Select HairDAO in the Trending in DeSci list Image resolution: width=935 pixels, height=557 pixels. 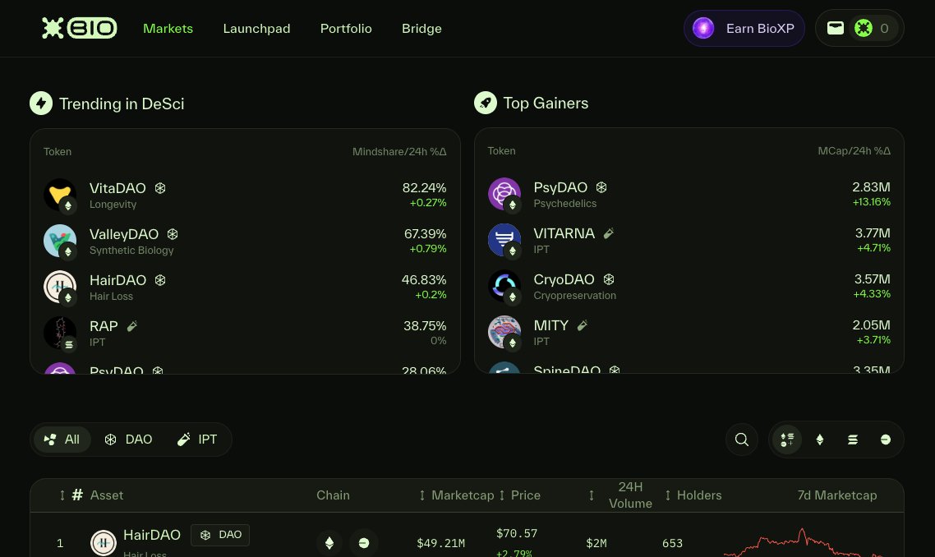point(245,287)
